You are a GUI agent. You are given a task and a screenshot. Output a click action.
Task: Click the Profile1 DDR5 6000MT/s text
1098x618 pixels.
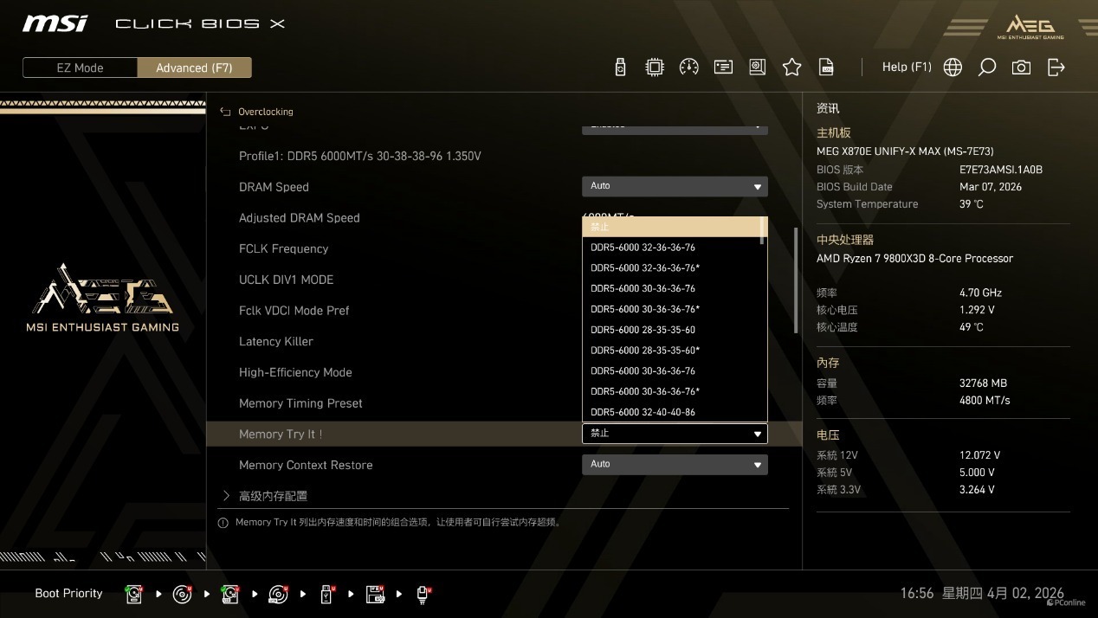(x=359, y=156)
